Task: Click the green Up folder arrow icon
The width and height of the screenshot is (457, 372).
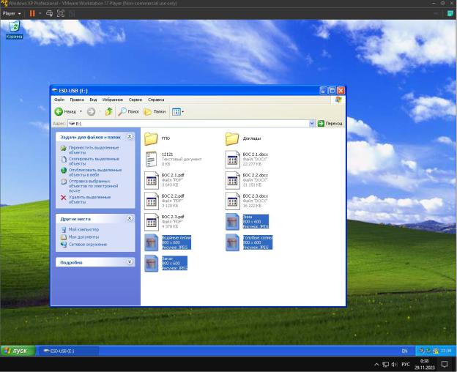Action: tap(109, 111)
